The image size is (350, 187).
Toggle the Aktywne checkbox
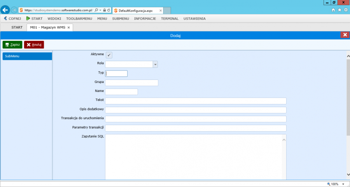(x=109, y=55)
